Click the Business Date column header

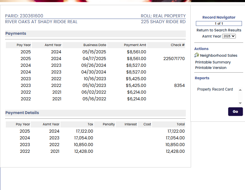(95, 45)
